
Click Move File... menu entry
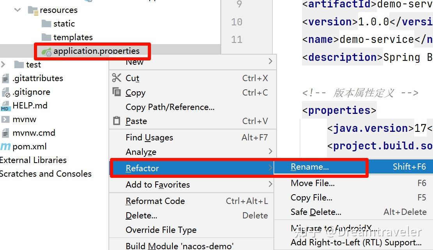coord(312,183)
